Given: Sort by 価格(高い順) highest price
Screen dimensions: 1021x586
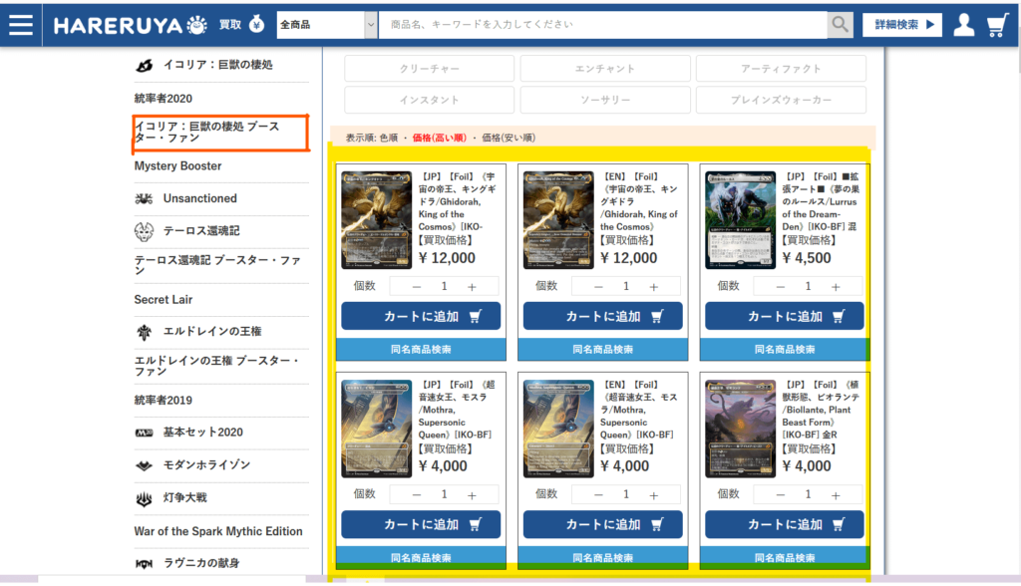Looking at the screenshot, I should [440, 139].
